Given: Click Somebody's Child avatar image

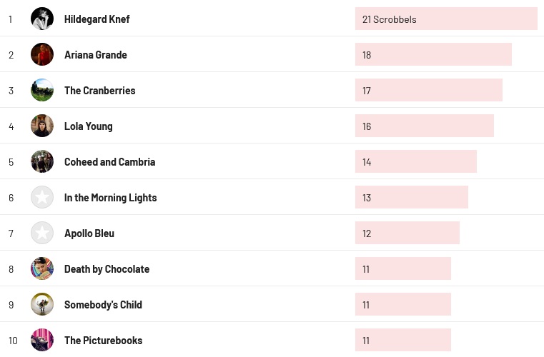Looking at the screenshot, I should (42, 304).
